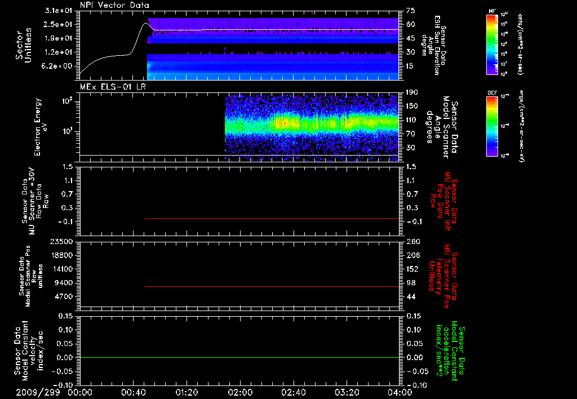
Task: Click the red "MU Scanner Inh" axis label
Action: 447,201
